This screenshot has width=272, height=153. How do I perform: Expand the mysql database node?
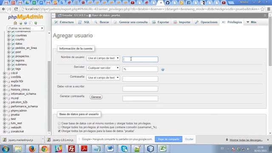click(5, 98)
